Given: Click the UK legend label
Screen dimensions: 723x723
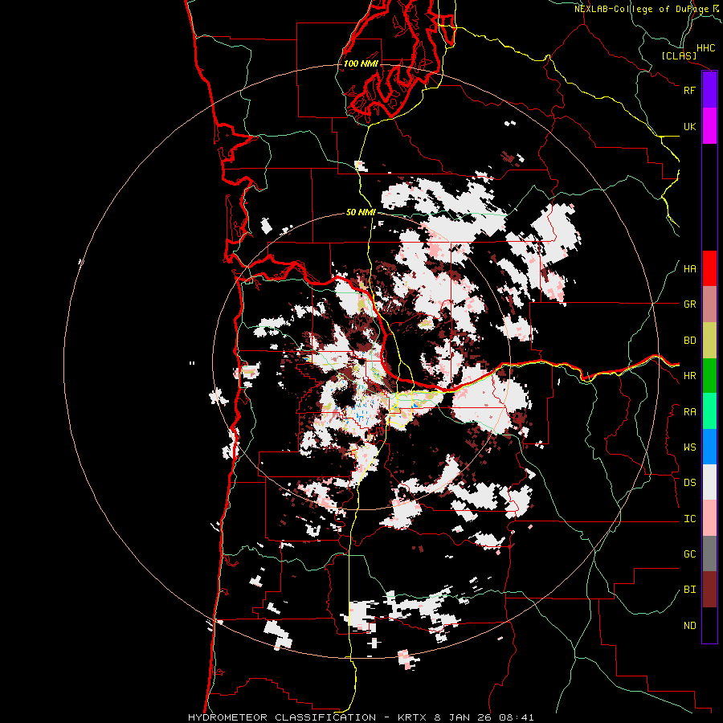Looking at the screenshot, I should click(689, 126).
